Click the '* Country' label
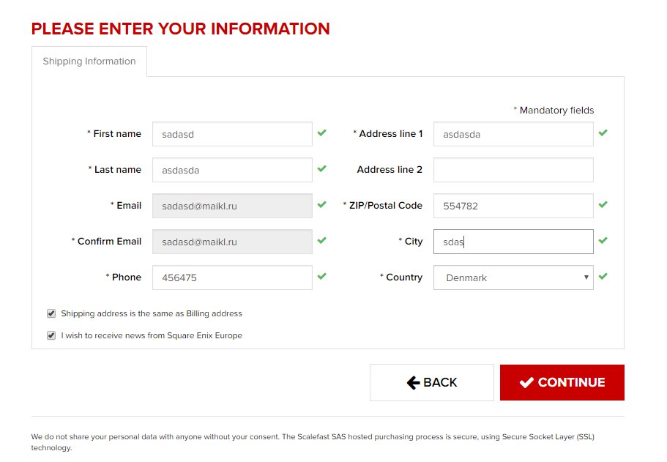This screenshot has width=667, height=462. (401, 277)
